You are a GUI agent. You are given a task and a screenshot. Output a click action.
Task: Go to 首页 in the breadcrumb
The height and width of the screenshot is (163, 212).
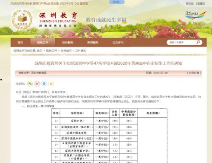click(40, 50)
